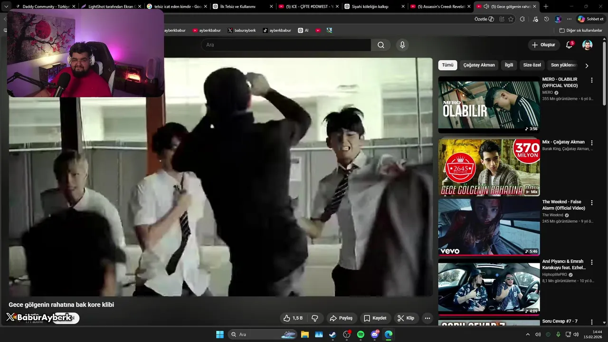The height and width of the screenshot is (342, 608).
Task: Add page to favorites with star icon
Action: pyautogui.click(x=511, y=19)
